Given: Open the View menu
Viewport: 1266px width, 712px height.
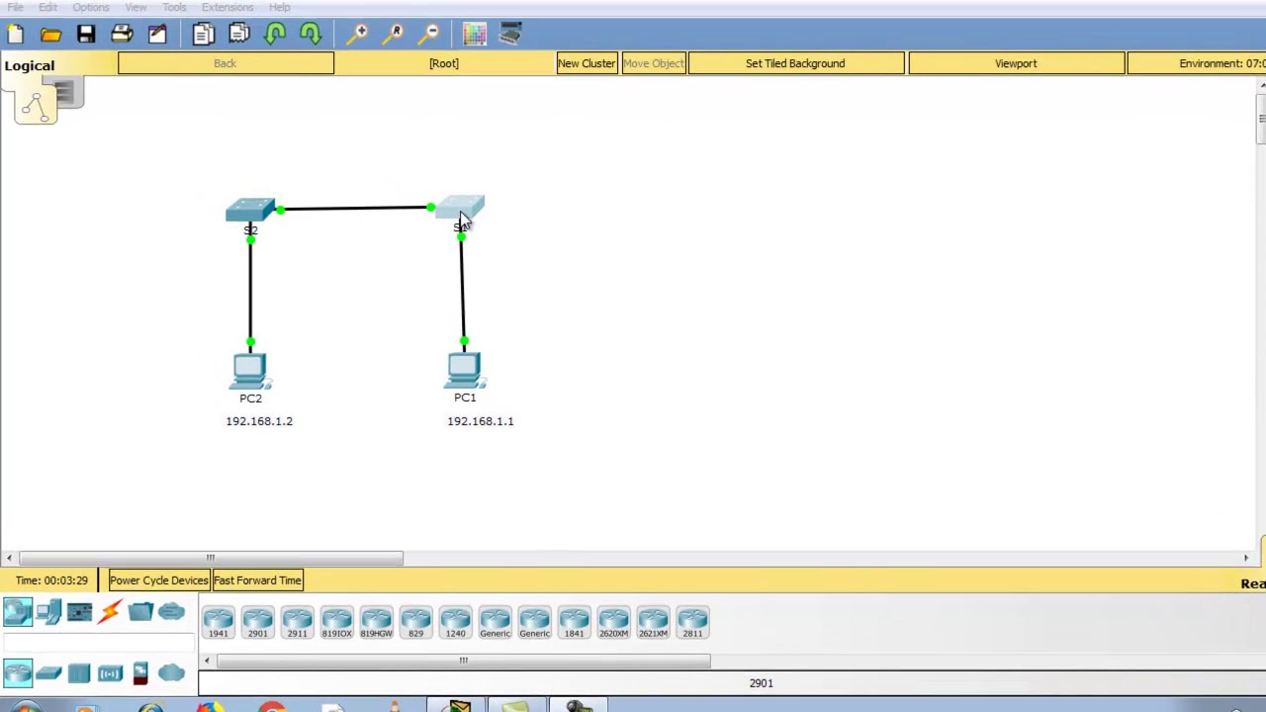Looking at the screenshot, I should click(x=136, y=7).
